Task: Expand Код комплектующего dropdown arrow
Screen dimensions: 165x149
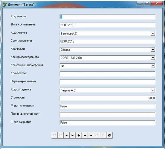Action: (153, 58)
